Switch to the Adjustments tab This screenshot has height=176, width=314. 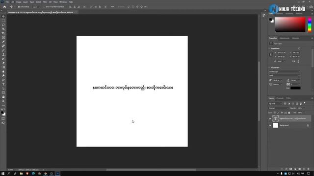click(285, 38)
